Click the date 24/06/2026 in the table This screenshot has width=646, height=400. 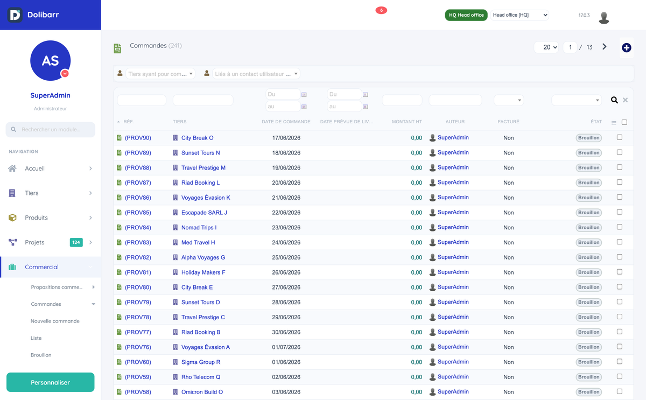pyautogui.click(x=286, y=243)
